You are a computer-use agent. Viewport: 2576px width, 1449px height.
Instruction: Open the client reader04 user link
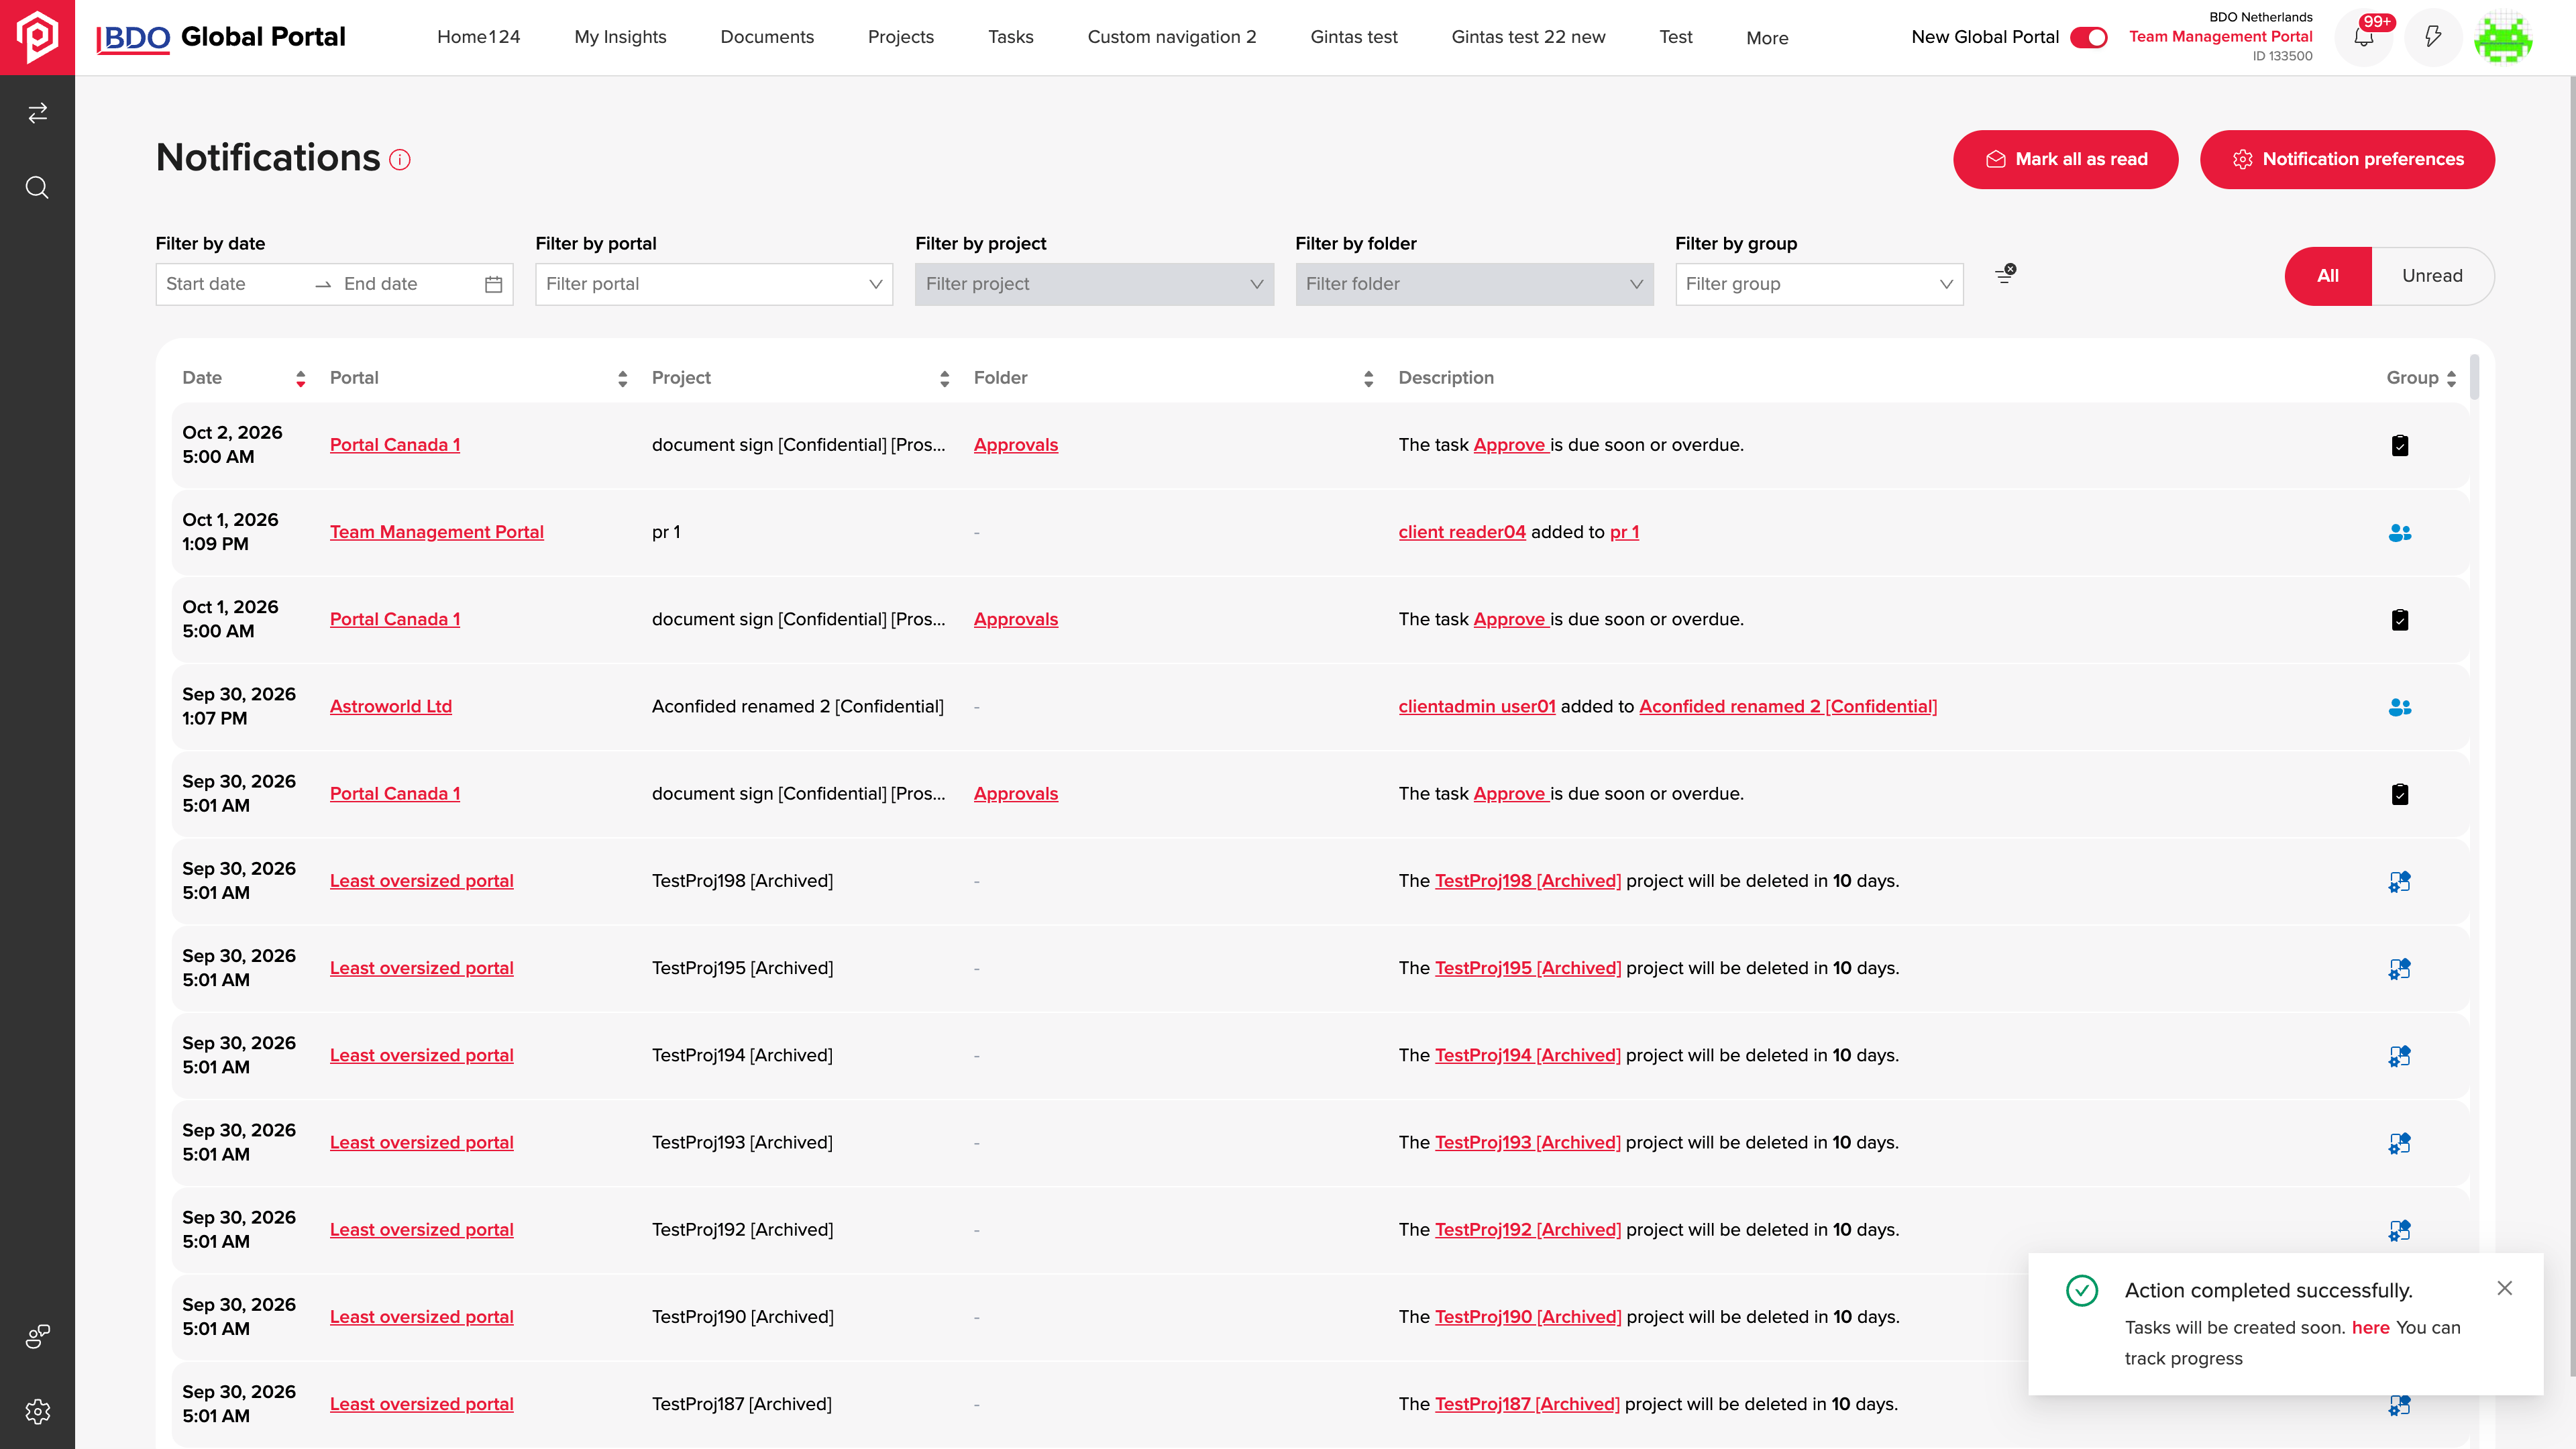point(1461,532)
